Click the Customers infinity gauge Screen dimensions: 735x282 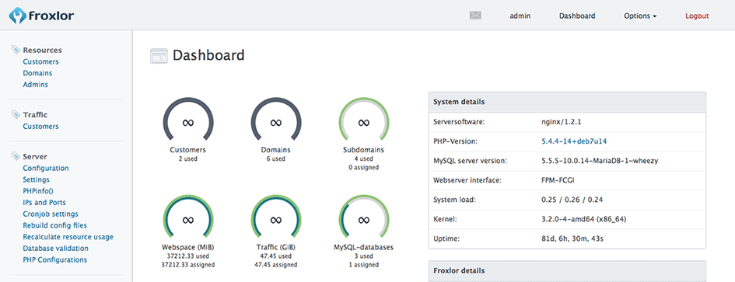point(188,121)
